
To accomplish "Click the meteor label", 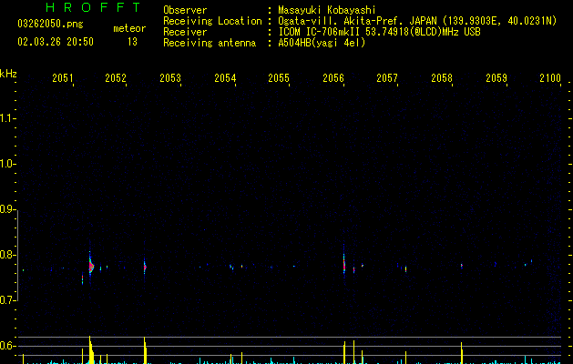I will (129, 28).
